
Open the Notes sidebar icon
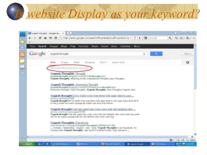pos(22,61)
